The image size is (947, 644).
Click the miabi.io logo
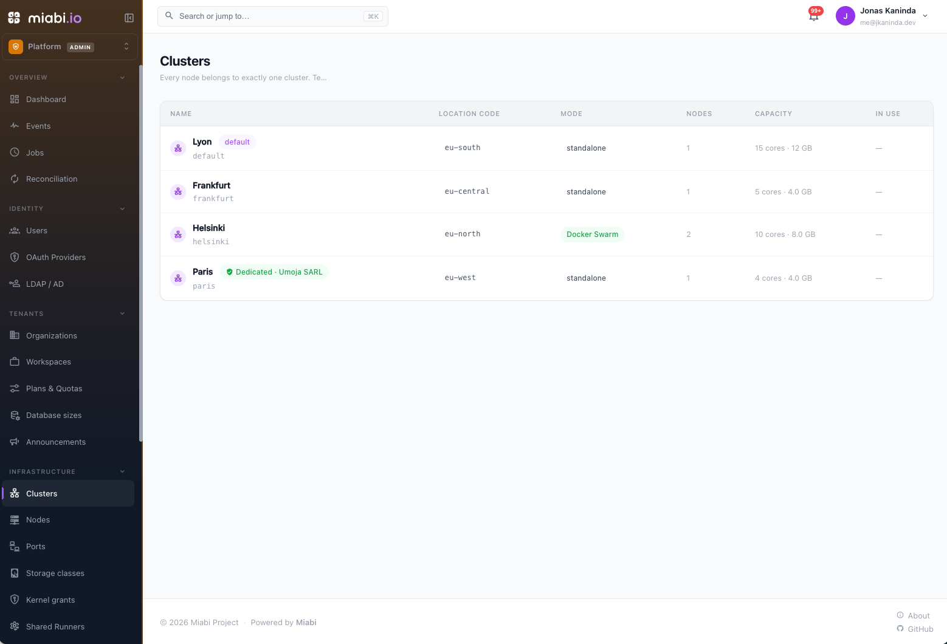click(x=45, y=18)
